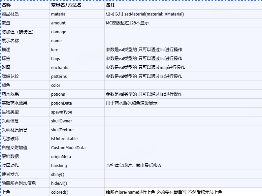262x196 pixels.
Task: Select the amount variable cell
Action: pyautogui.click(x=58, y=23)
